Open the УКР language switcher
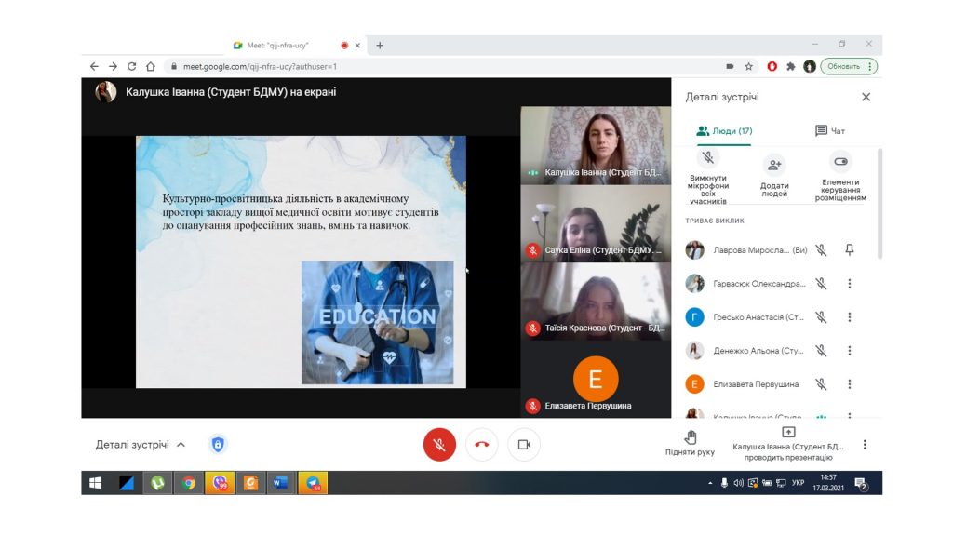This screenshot has width=953, height=536. click(x=798, y=483)
